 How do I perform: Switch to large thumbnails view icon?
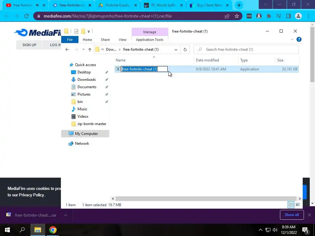[x=298, y=205]
